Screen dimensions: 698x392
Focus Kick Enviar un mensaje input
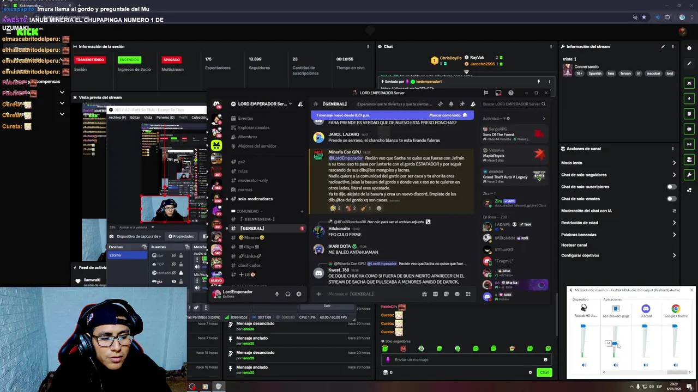(466, 359)
